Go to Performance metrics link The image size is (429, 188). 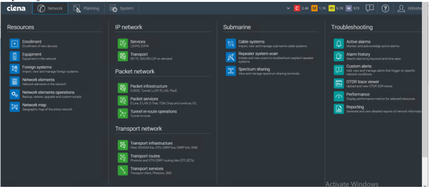[358, 94]
